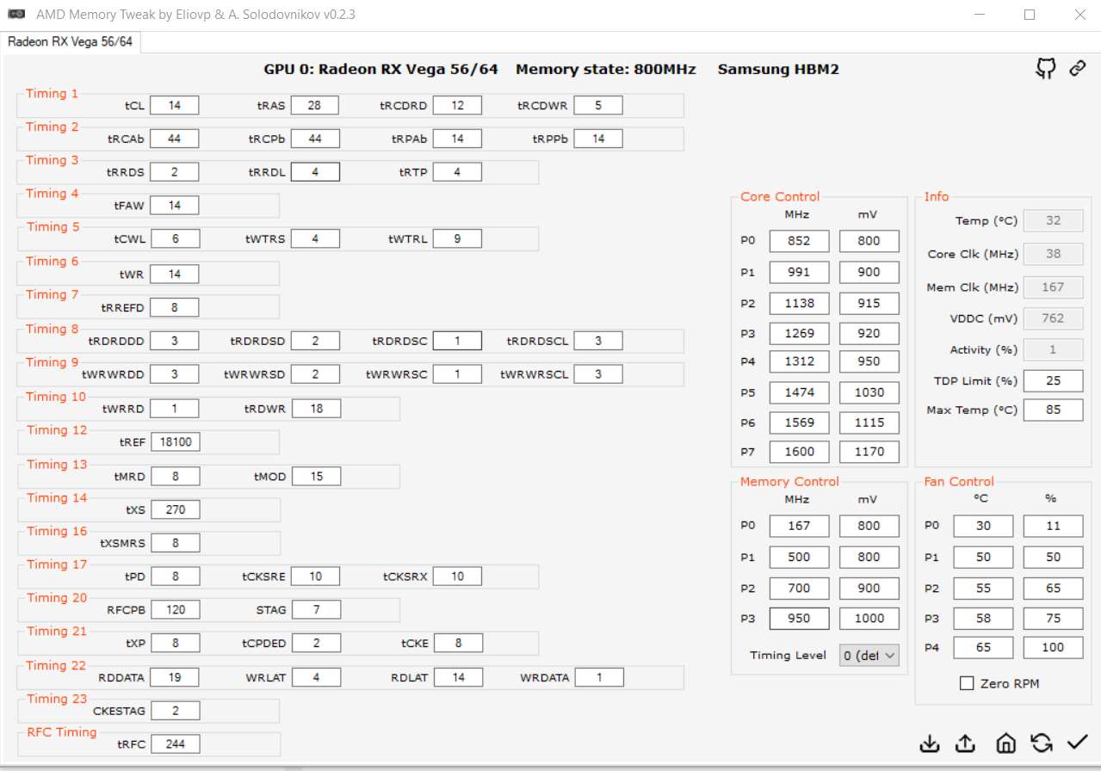
Task: Click the STAG input box
Action: pyautogui.click(x=316, y=610)
